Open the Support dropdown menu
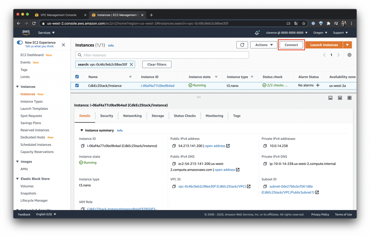 click(x=340, y=33)
